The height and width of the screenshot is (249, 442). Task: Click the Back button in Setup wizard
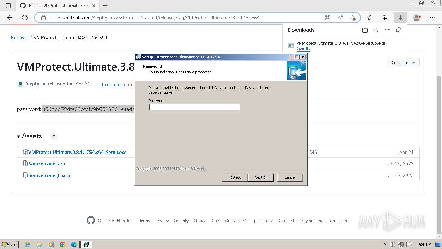pos(235,177)
